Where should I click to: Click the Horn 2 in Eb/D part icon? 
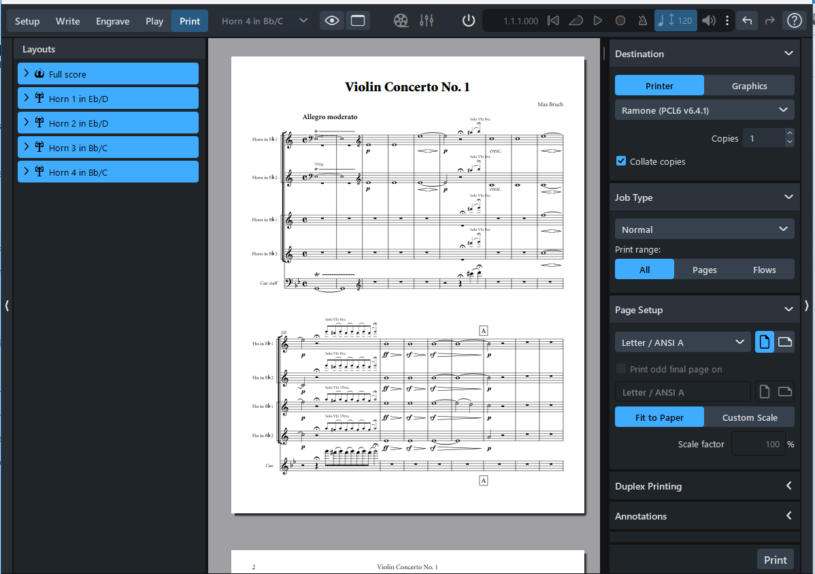coord(39,123)
